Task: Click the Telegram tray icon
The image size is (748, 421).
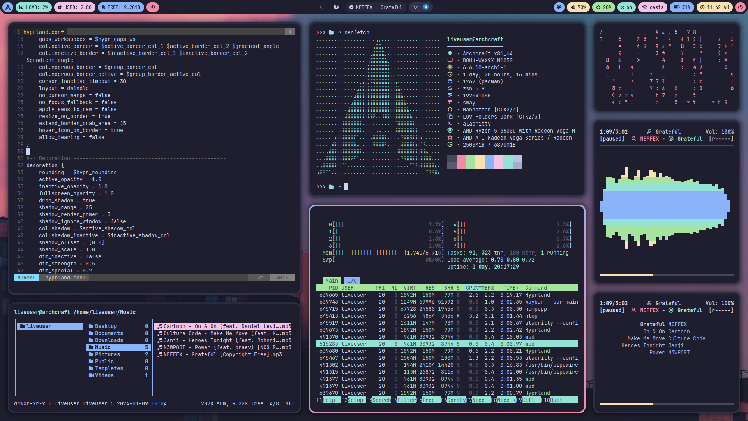Action: click(x=426, y=7)
